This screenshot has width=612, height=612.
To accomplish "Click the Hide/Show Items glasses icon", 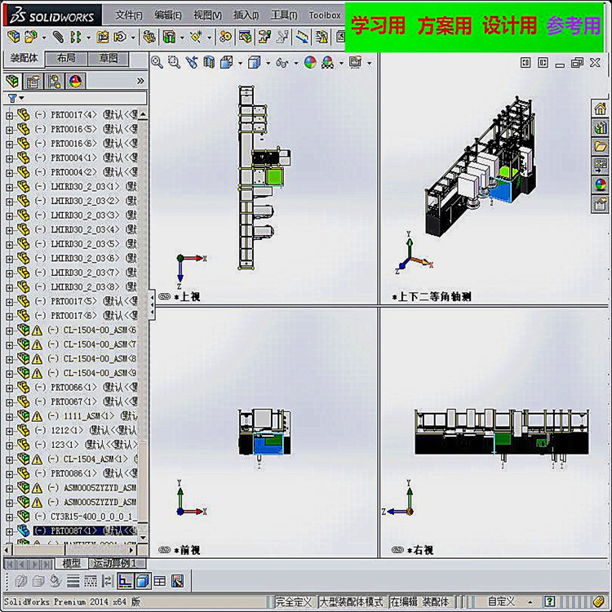I will click(282, 63).
